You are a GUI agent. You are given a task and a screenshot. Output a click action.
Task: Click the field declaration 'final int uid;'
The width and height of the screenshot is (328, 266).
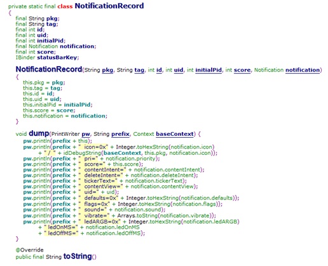(x=32, y=35)
